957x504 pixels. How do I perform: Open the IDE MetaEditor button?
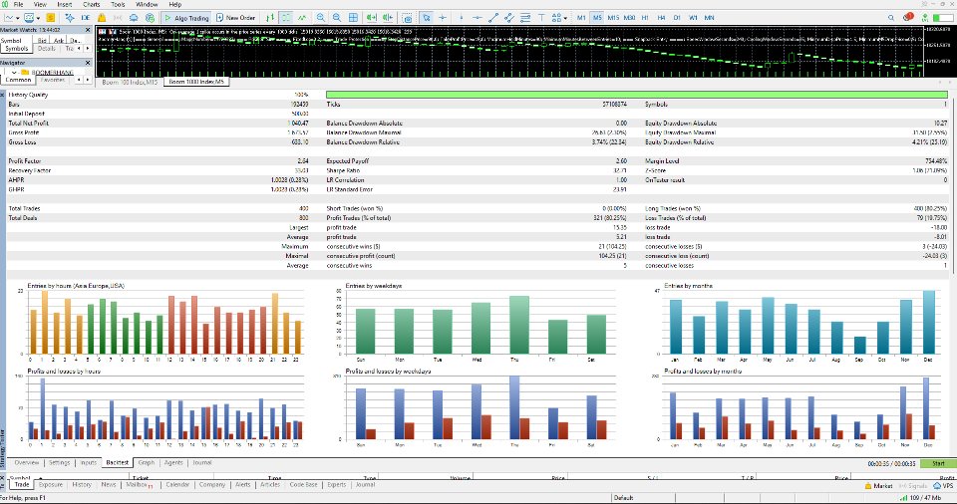86,18
